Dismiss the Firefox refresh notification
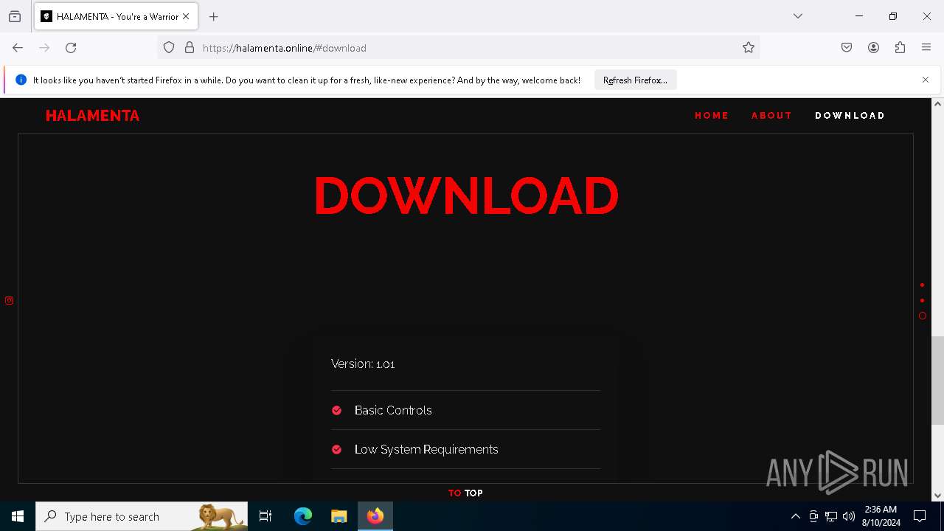Screen dimensions: 944x531 click(926, 80)
